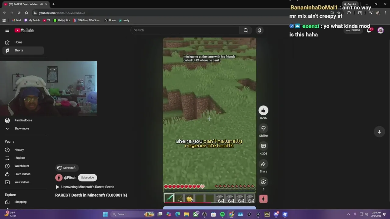
Task: Expand Show more subscriptions
Action: 23,128
